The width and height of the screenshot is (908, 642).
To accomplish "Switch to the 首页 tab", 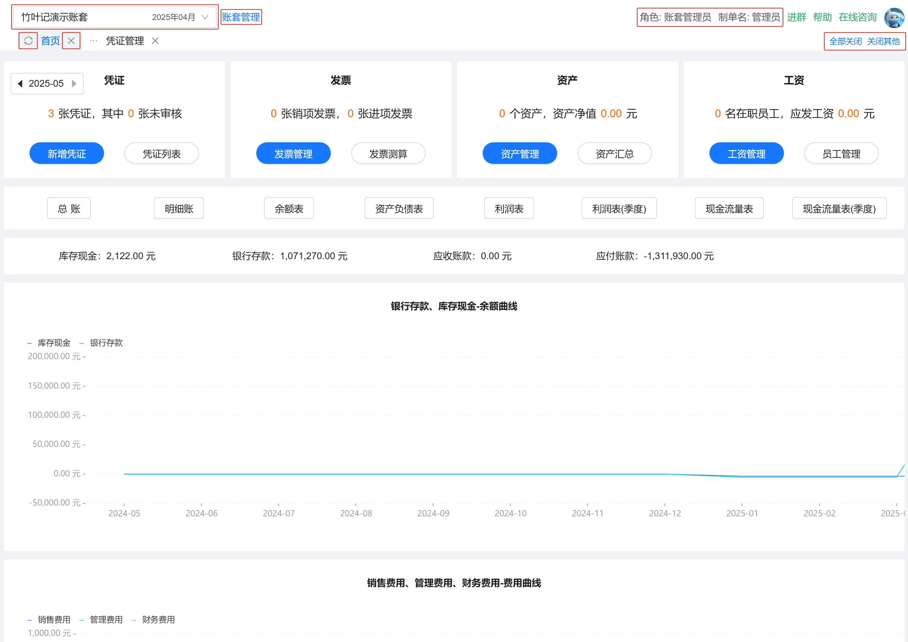I will (50, 41).
